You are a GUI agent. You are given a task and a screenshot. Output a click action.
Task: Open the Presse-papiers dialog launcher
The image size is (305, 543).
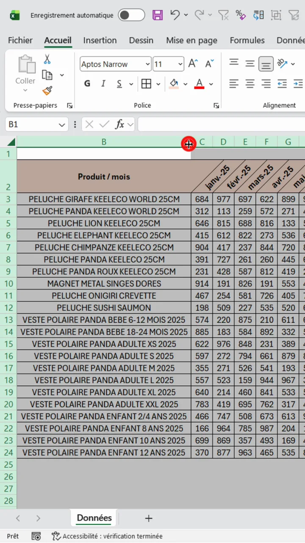pyautogui.click(x=70, y=106)
